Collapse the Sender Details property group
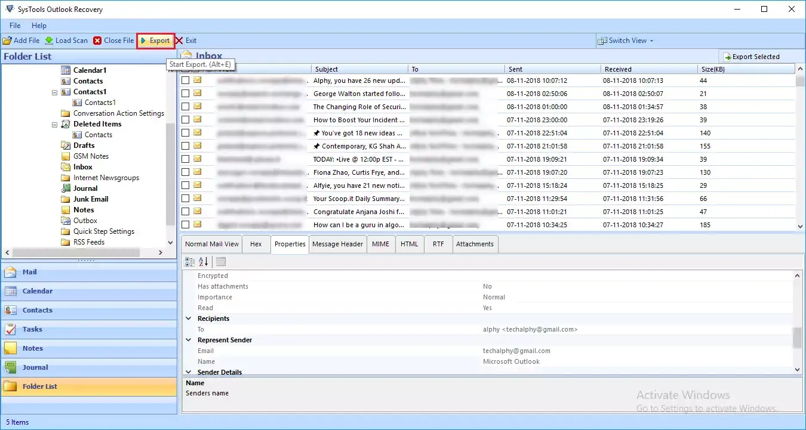This screenshot has width=806, height=430. coord(189,372)
